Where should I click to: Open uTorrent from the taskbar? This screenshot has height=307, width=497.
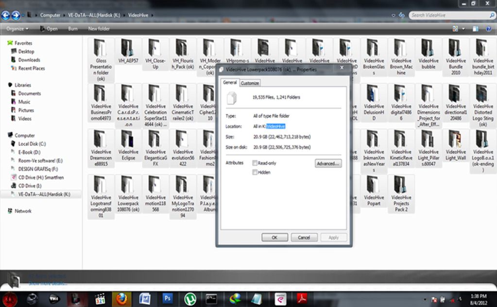click(190, 299)
